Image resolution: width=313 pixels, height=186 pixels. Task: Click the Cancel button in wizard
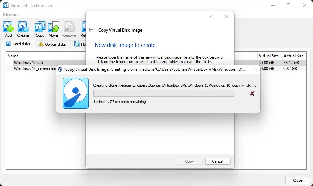coord(218,161)
